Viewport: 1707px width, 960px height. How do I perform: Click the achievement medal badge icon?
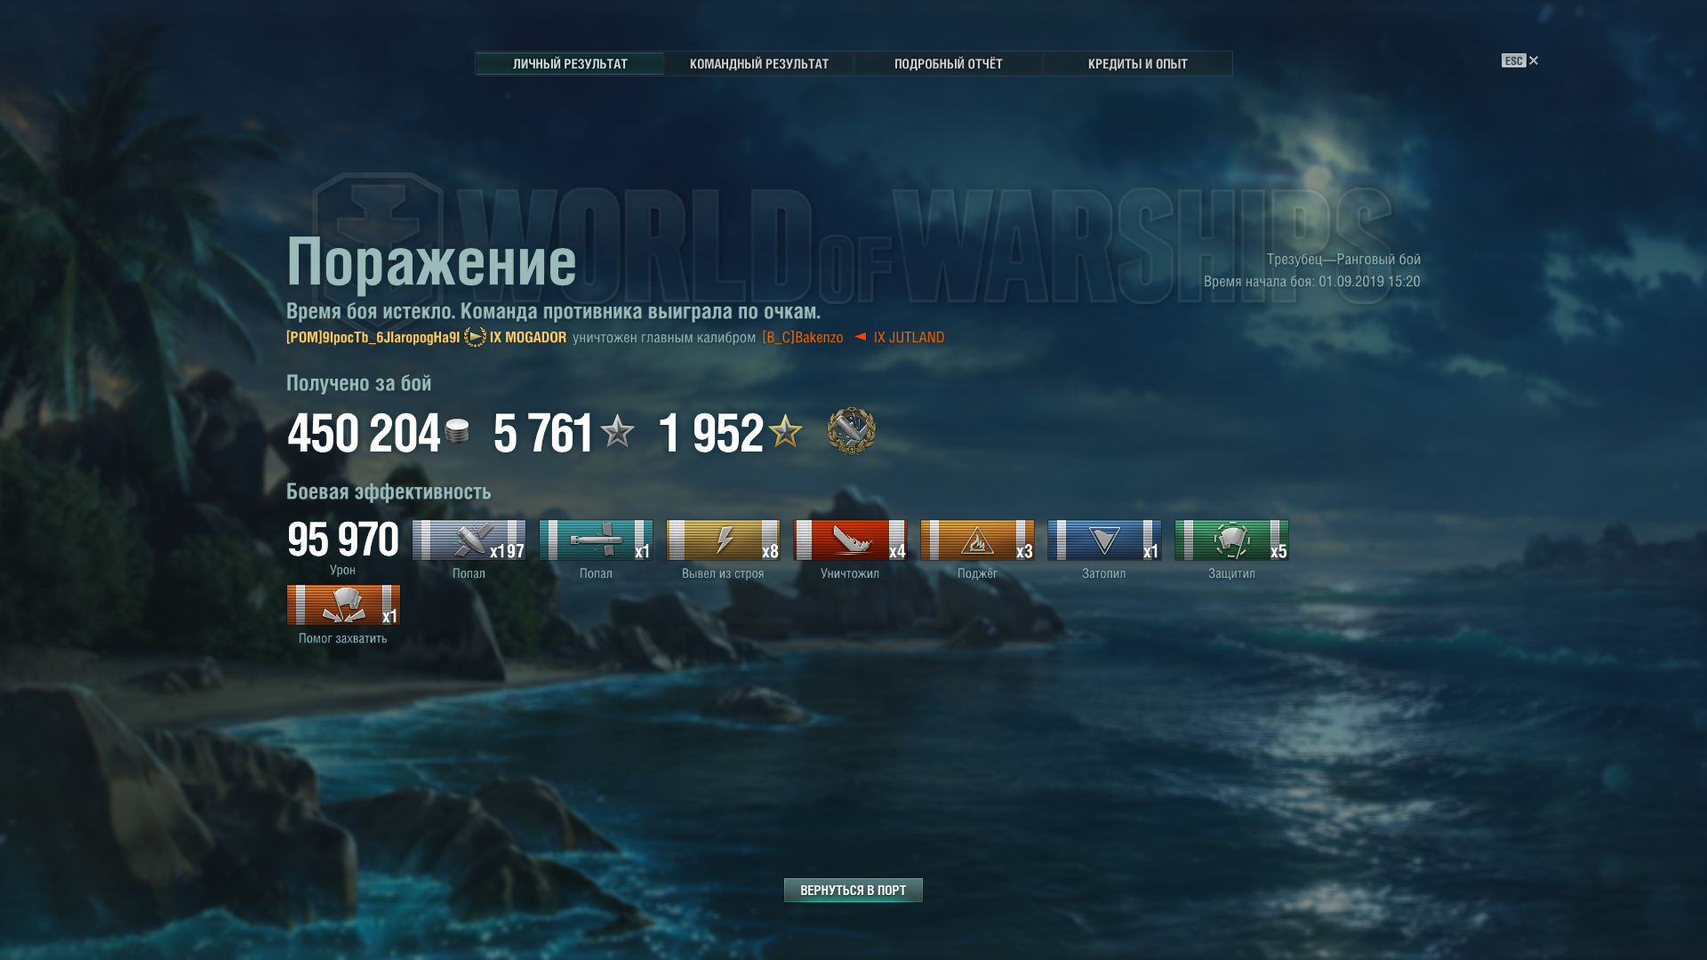[852, 431]
